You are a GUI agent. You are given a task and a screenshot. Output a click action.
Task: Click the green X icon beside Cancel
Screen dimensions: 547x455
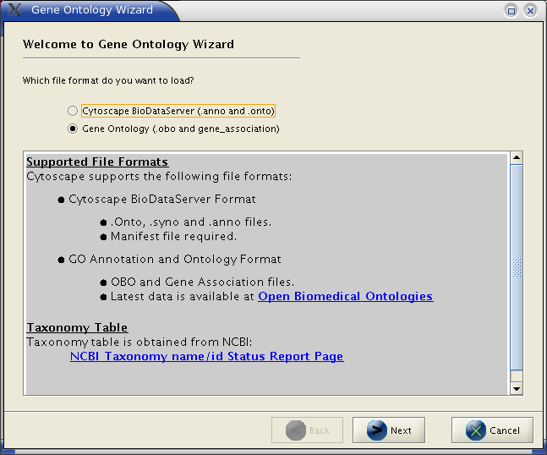(x=476, y=430)
